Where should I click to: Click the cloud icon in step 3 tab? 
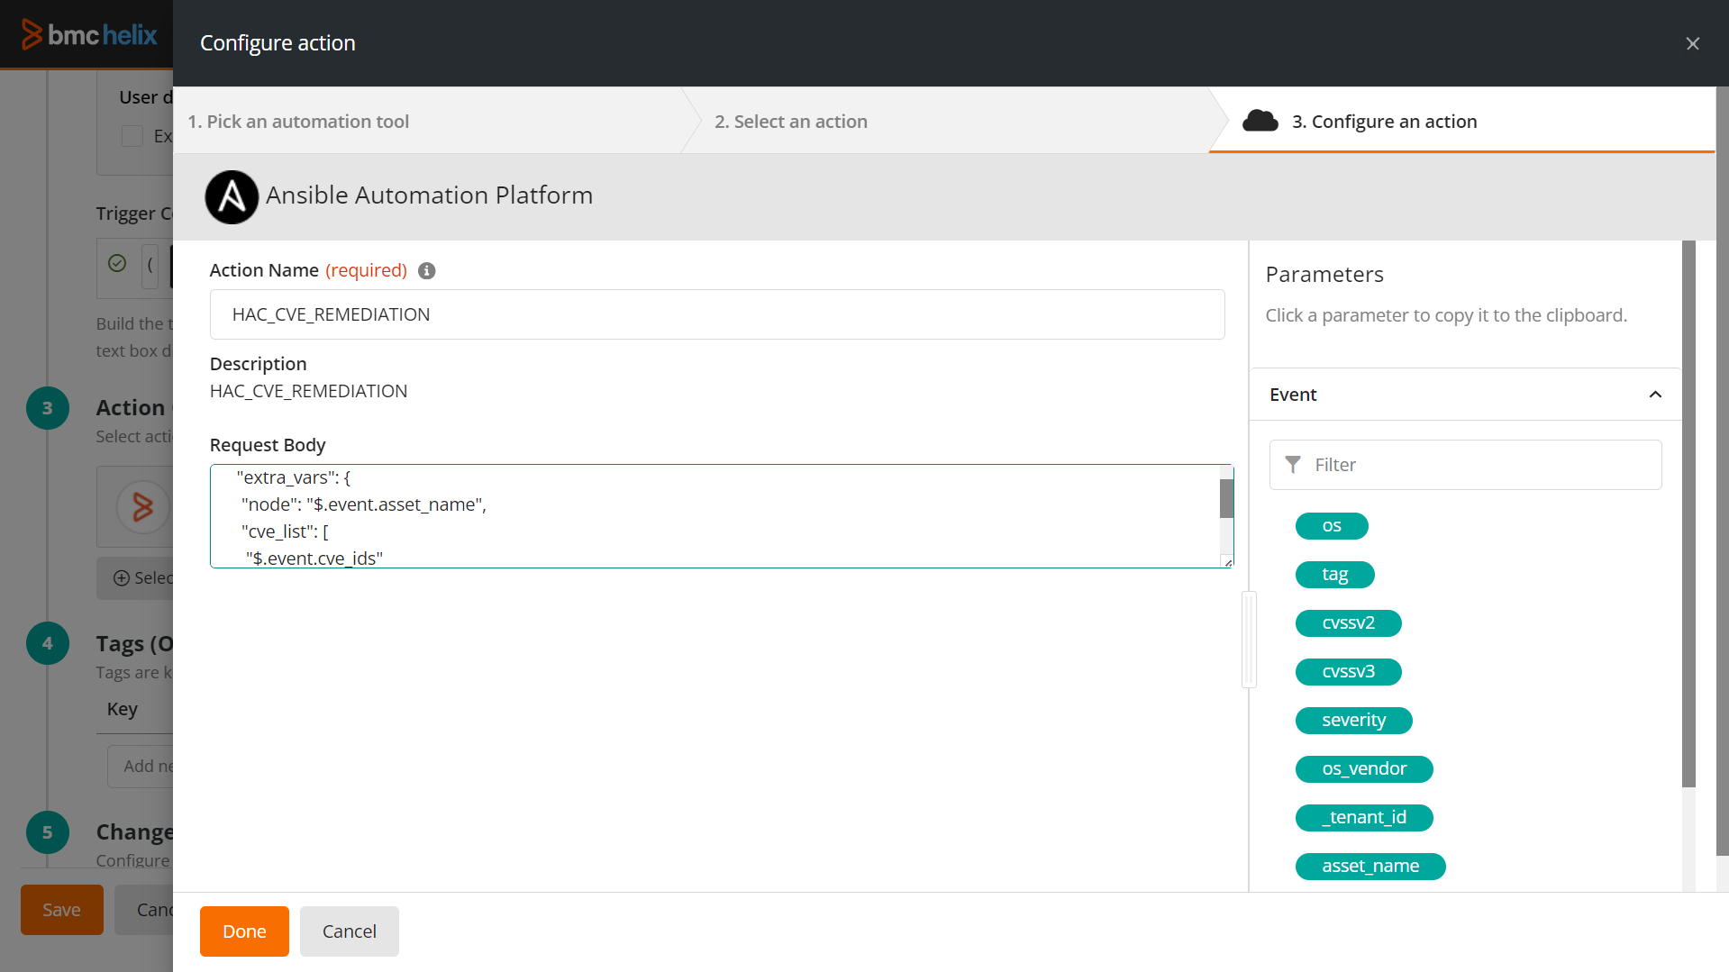(x=1260, y=121)
